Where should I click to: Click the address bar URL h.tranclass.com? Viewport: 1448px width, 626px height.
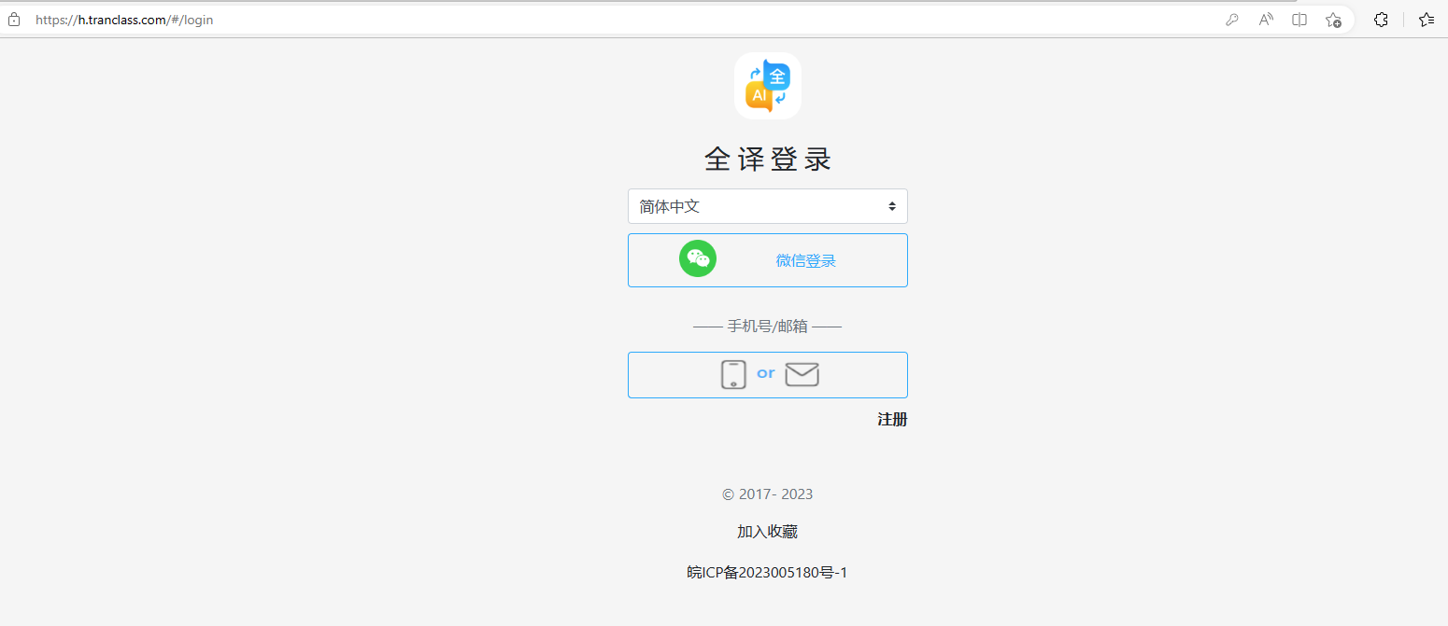point(124,20)
